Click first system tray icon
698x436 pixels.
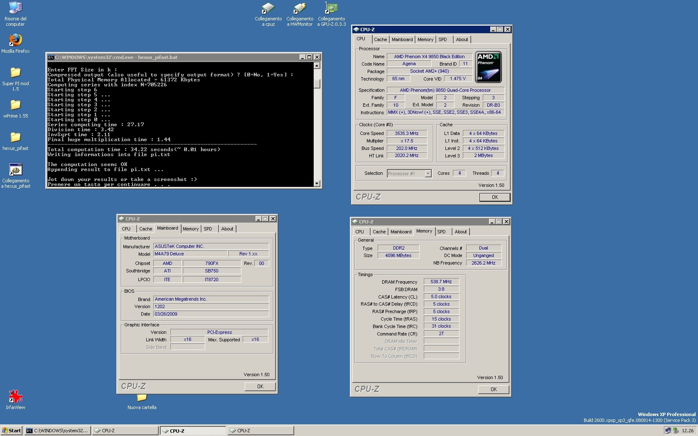point(668,431)
